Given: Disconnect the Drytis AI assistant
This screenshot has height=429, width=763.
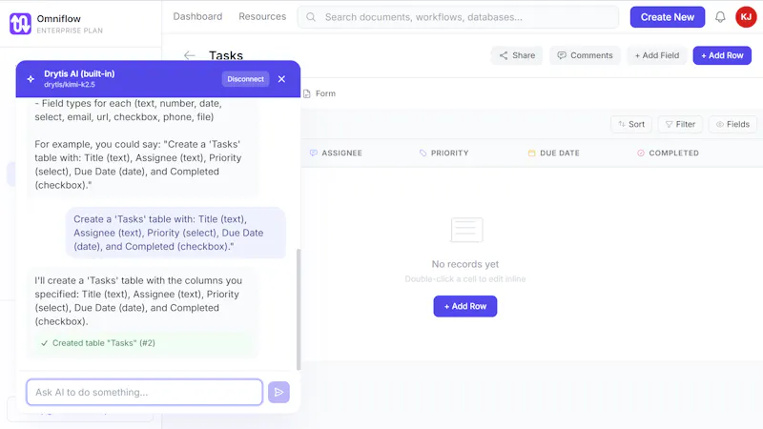Looking at the screenshot, I should pyautogui.click(x=245, y=79).
